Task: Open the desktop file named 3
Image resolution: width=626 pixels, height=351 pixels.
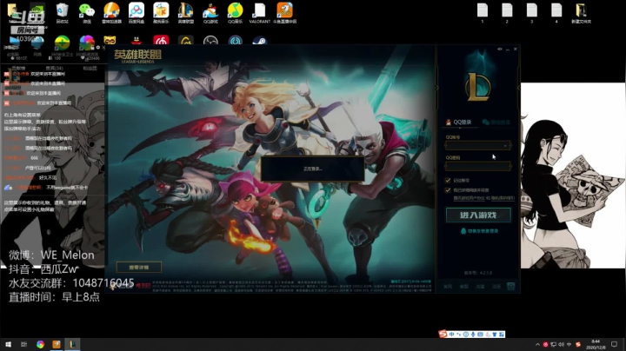Action: 532,13
